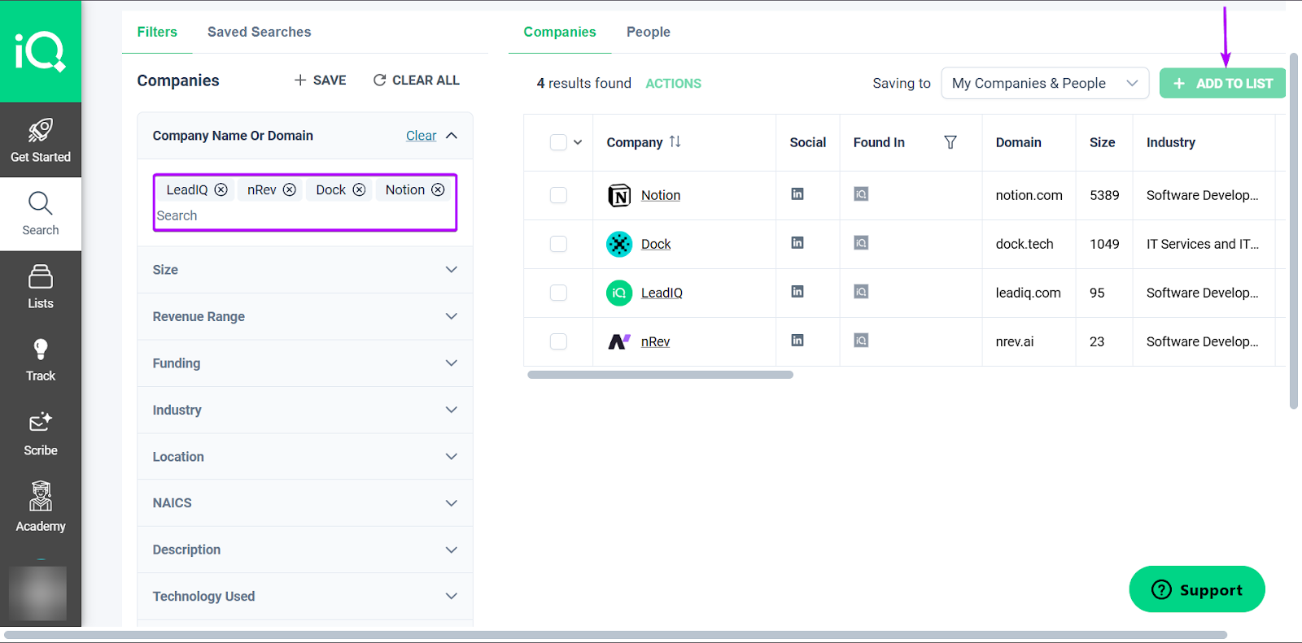Image resolution: width=1302 pixels, height=643 pixels.
Task: Expand the Funding filter
Action: click(305, 363)
